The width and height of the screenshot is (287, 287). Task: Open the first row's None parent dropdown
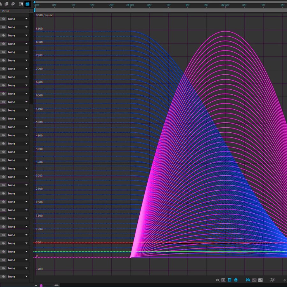(x=18, y=19)
